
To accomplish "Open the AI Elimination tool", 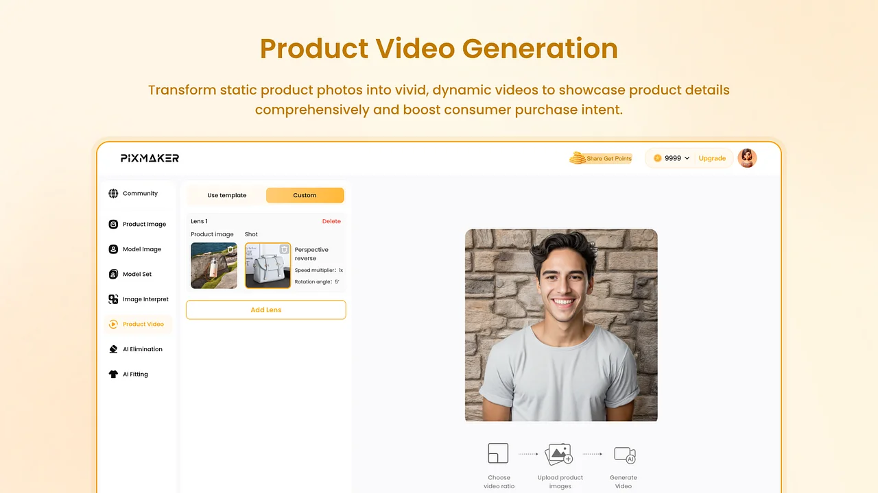I will pos(143,349).
